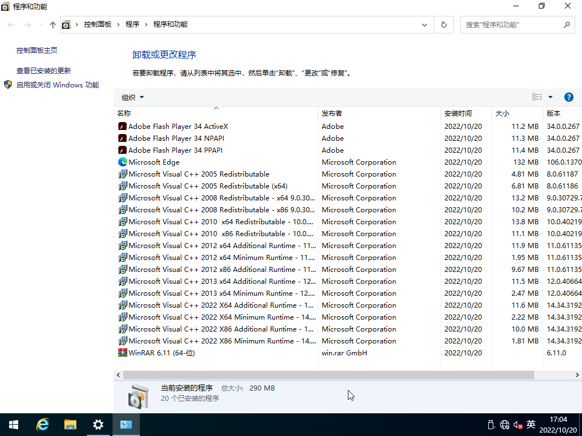Refresh the Programs and Features list
Image resolution: width=582 pixels, height=436 pixels.
pyautogui.click(x=443, y=25)
